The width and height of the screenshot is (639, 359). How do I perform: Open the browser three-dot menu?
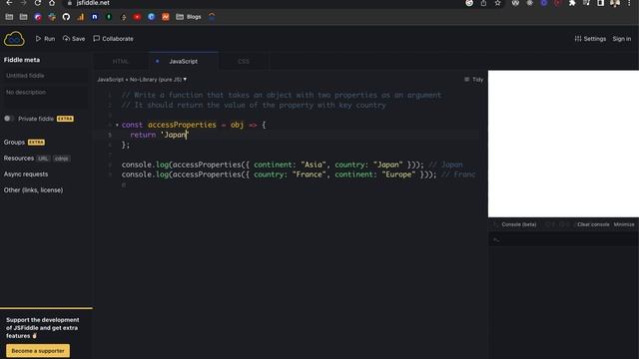629,3
